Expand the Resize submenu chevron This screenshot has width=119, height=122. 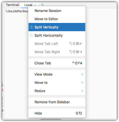tap(82, 91)
